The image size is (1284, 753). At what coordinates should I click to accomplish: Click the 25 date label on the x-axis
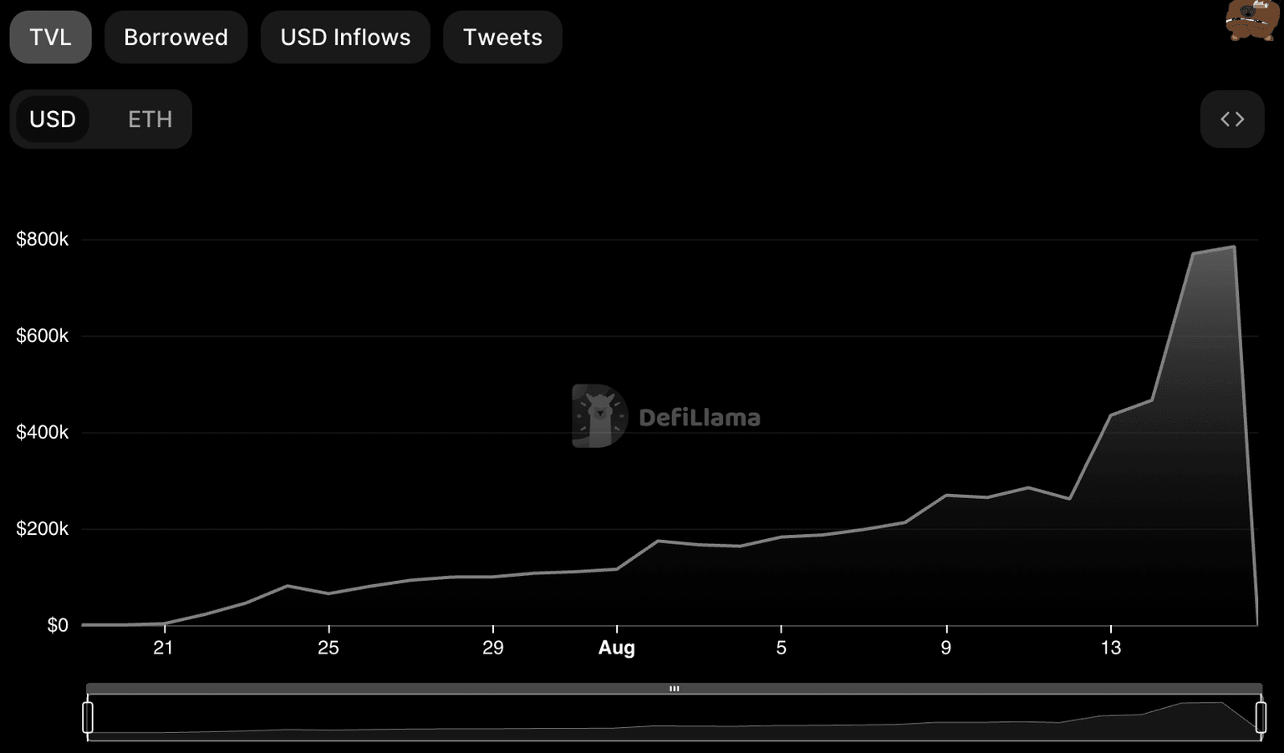[x=329, y=648]
